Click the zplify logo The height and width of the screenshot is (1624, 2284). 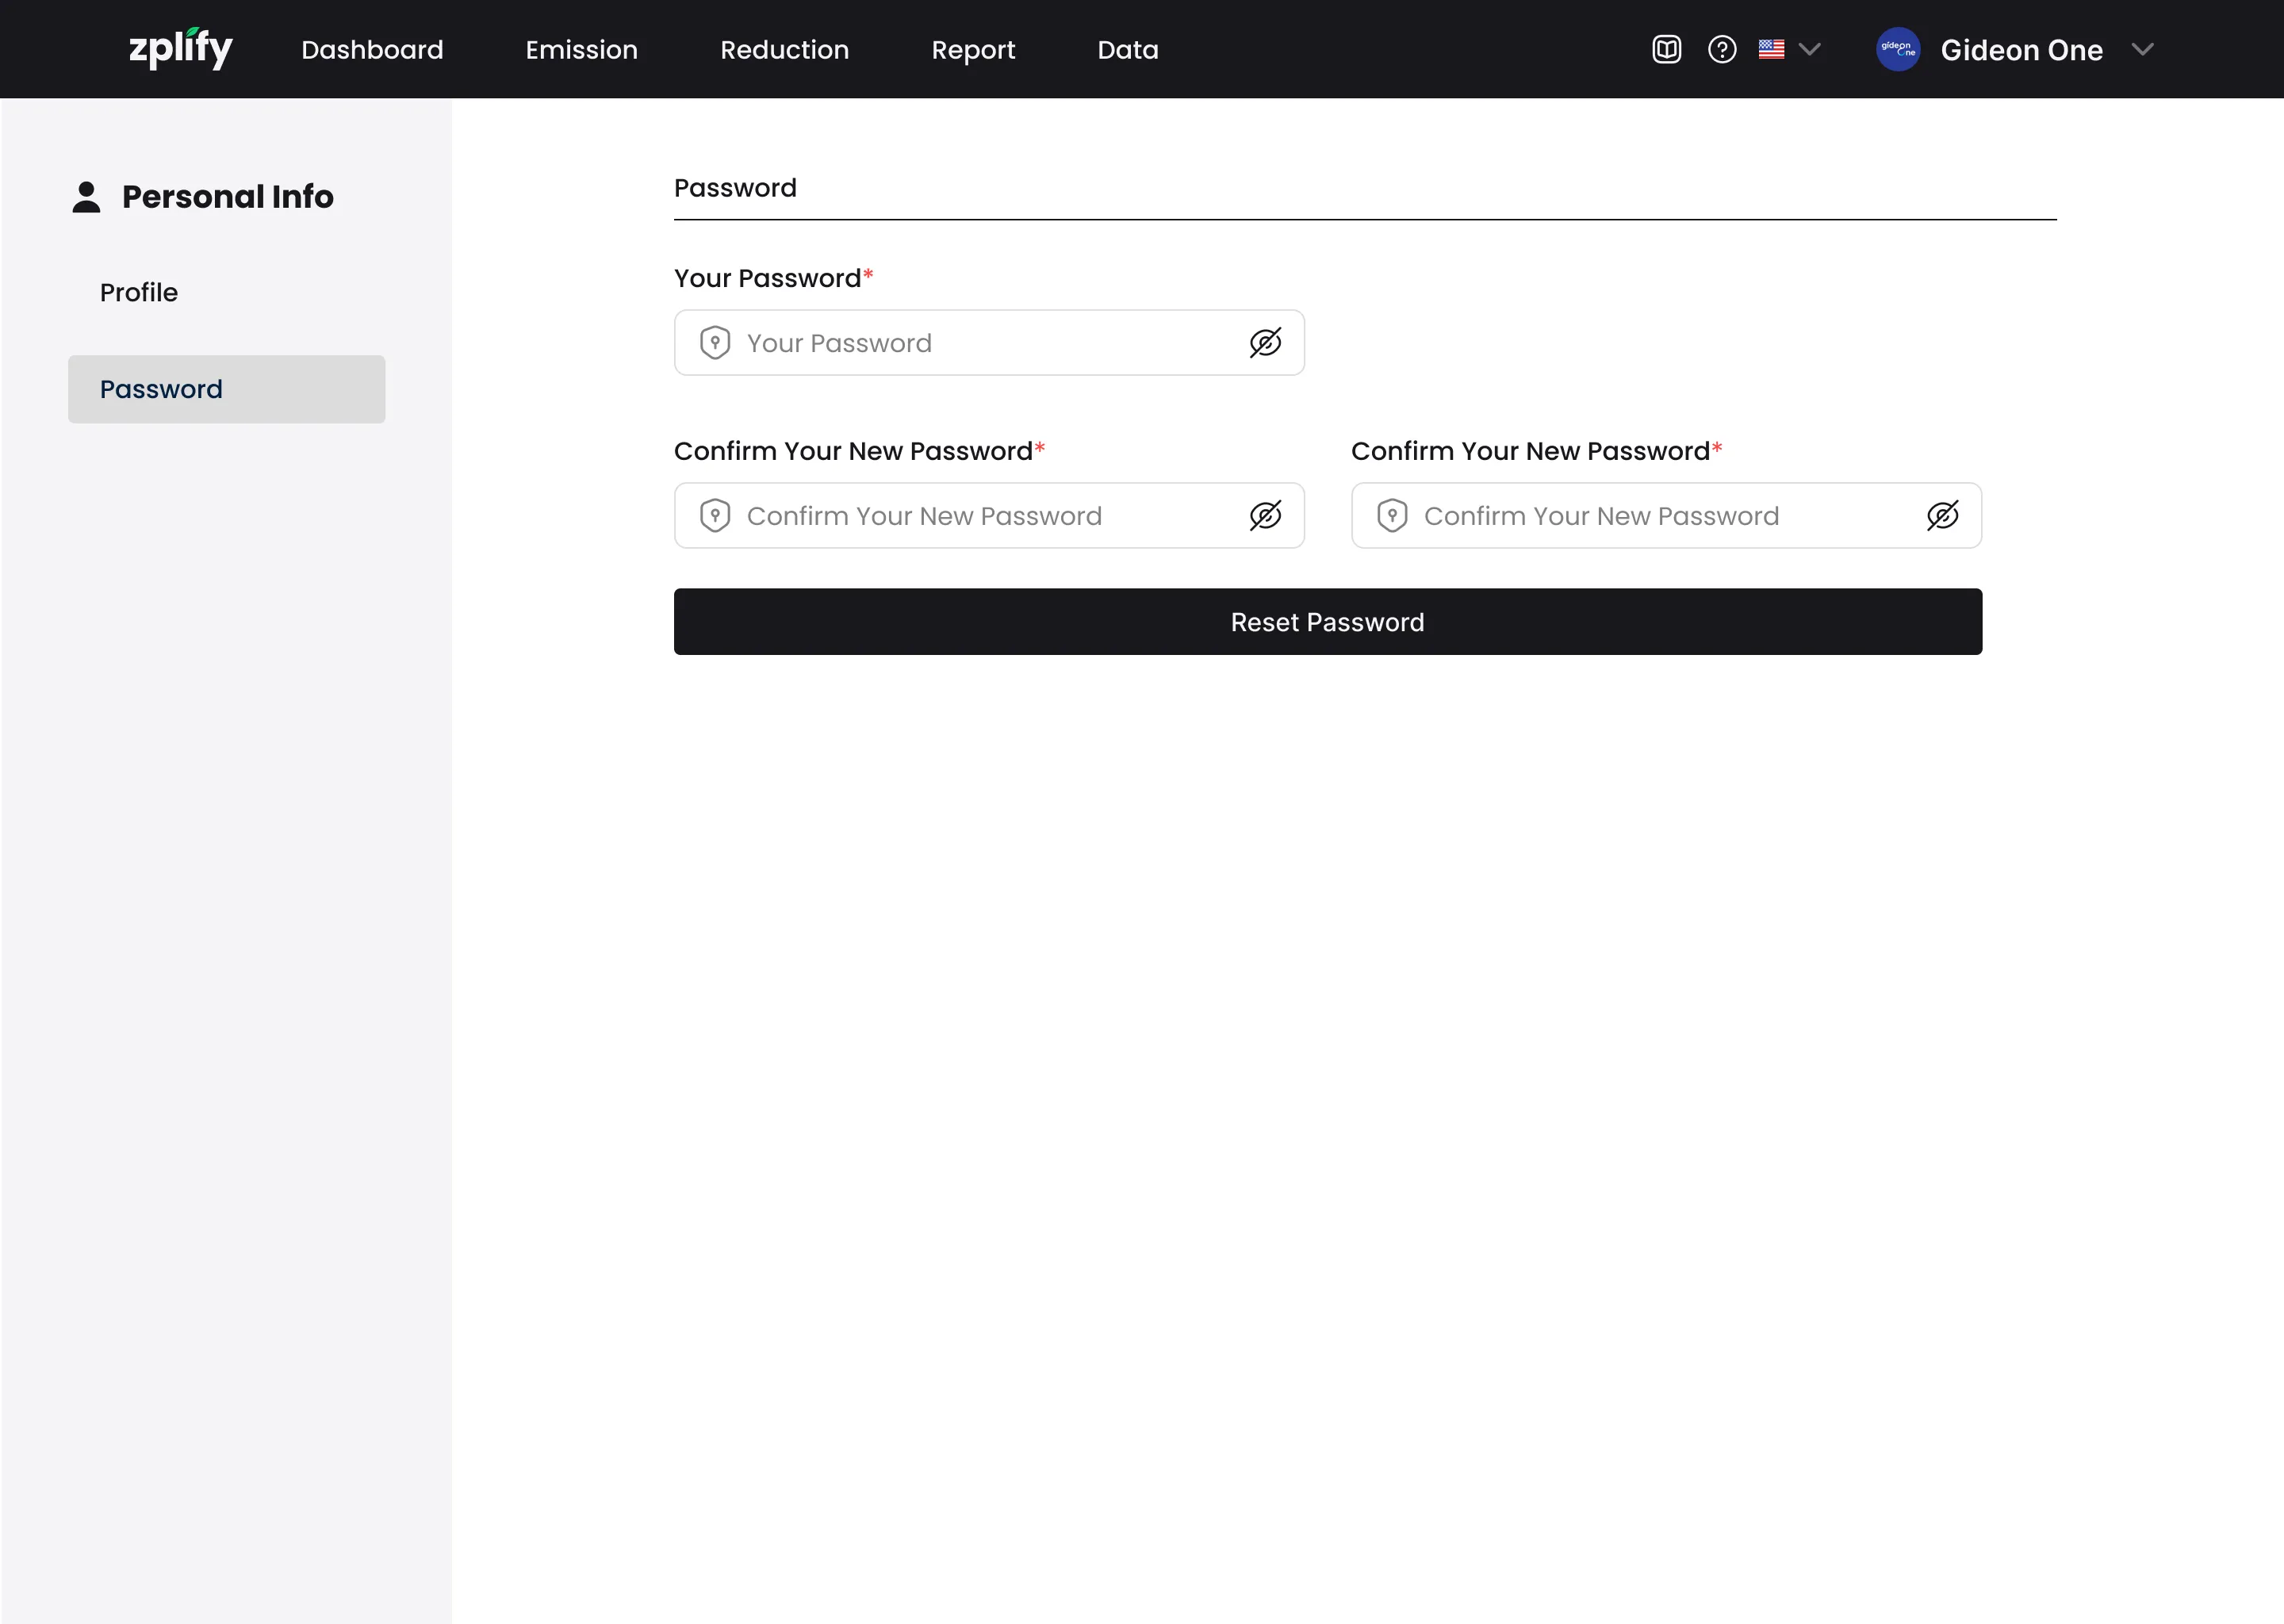(x=180, y=49)
